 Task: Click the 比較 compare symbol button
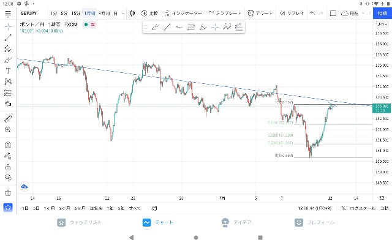coord(149,13)
